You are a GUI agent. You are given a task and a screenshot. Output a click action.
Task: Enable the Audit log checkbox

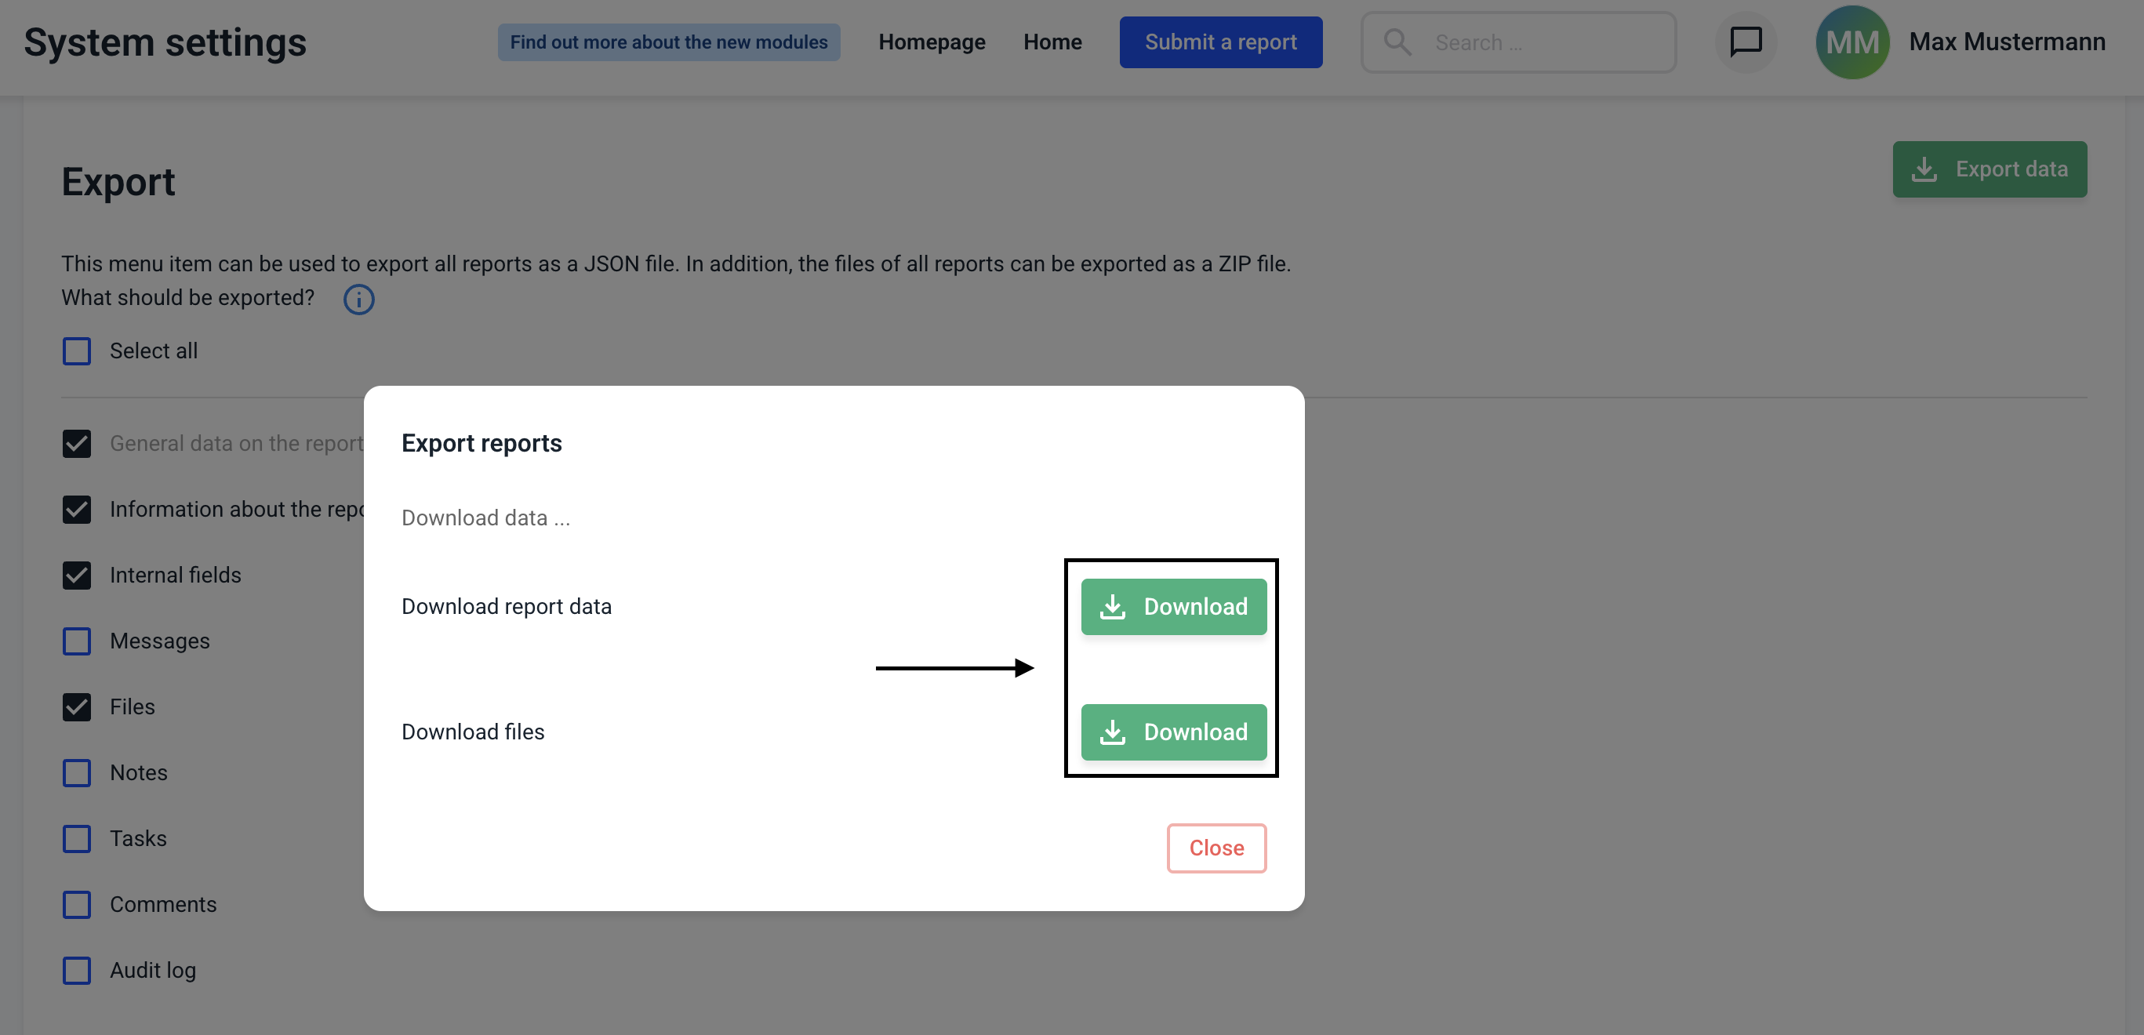(77, 970)
